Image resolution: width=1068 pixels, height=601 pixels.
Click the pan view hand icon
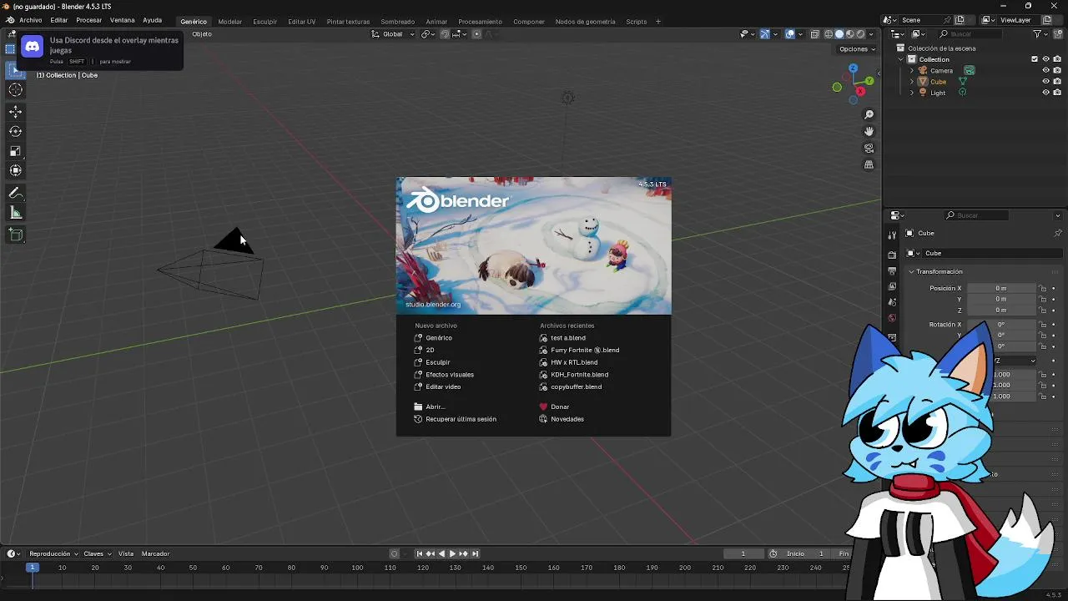[869, 131]
